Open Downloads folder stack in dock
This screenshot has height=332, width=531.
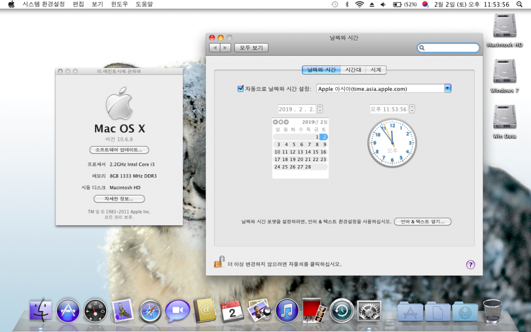[465, 311]
